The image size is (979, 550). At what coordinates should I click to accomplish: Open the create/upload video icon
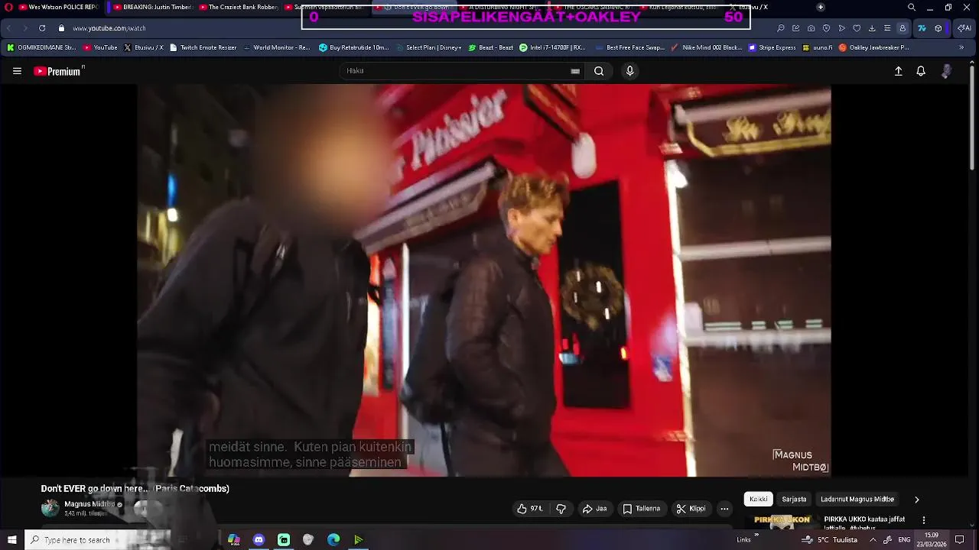[x=899, y=71]
